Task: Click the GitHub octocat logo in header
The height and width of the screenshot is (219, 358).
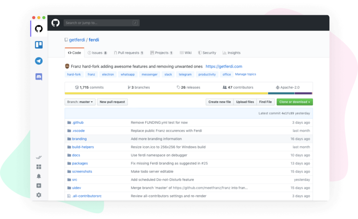Action: (x=56, y=23)
